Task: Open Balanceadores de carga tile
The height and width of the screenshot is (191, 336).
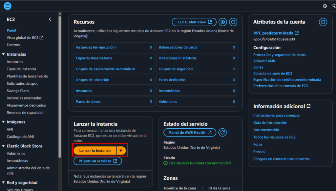Action: tap(197, 47)
